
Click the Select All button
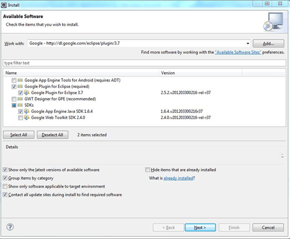[x=18, y=135]
